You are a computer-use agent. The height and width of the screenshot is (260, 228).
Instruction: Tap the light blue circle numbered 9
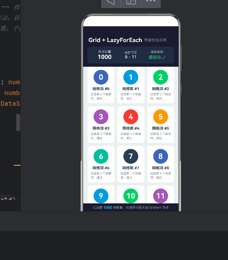(x=101, y=196)
